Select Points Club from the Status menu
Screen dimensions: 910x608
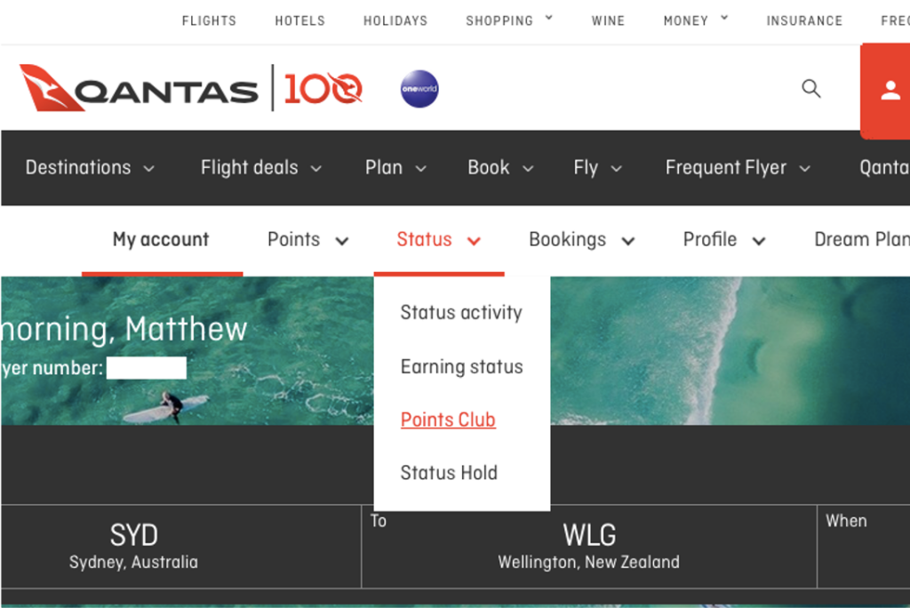click(x=448, y=420)
